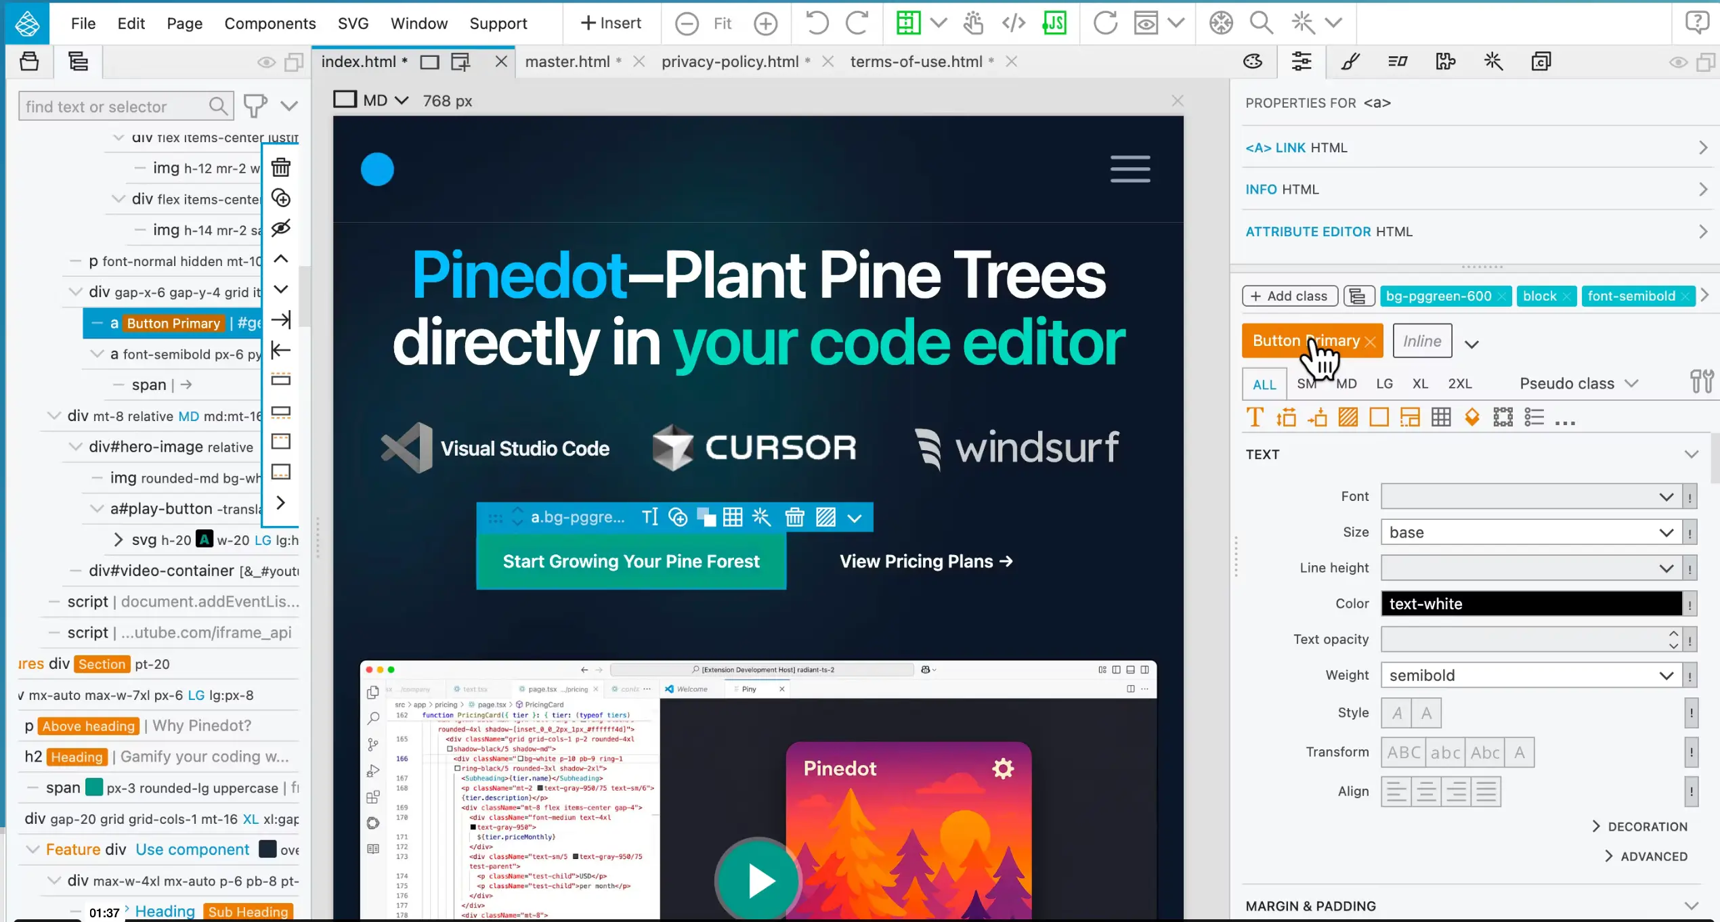Duplicate the element using the tree toolbar icon
1720x922 pixels.
[280, 198]
